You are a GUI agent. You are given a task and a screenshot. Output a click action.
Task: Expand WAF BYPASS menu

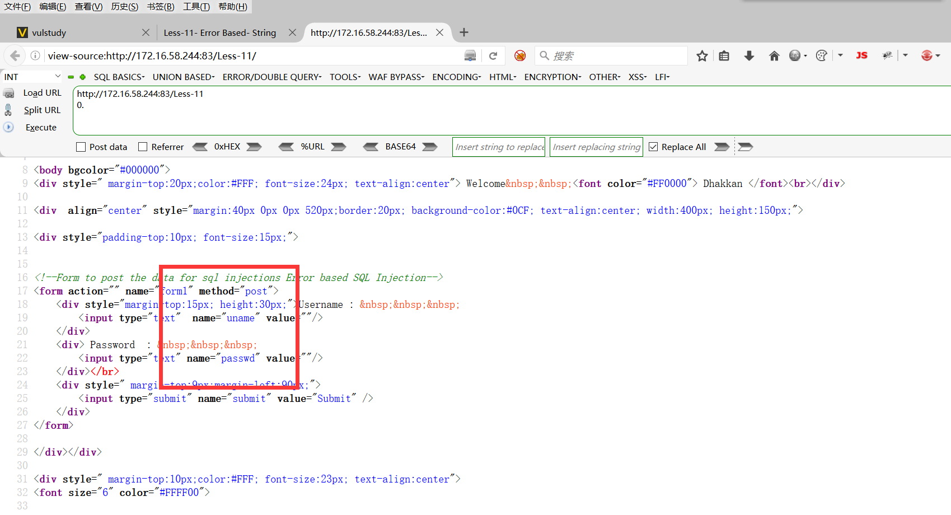coord(396,77)
